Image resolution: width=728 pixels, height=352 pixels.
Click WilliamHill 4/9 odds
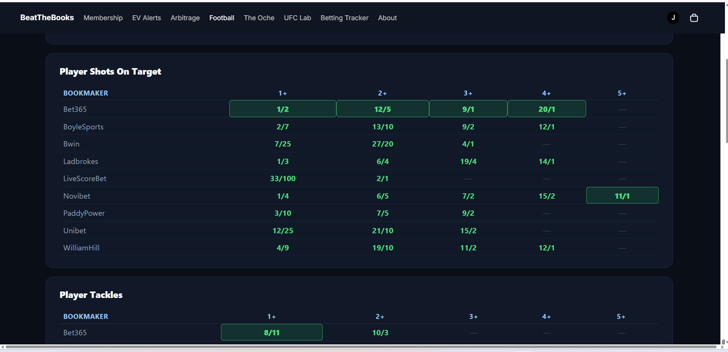pyautogui.click(x=283, y=248)
